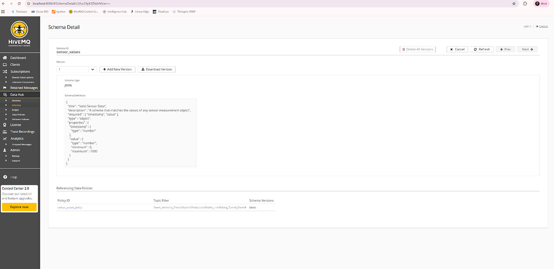The image size is (554, 269).
Task: Expand the Modules arrow in sidebar
Action: tap(6, 100)
